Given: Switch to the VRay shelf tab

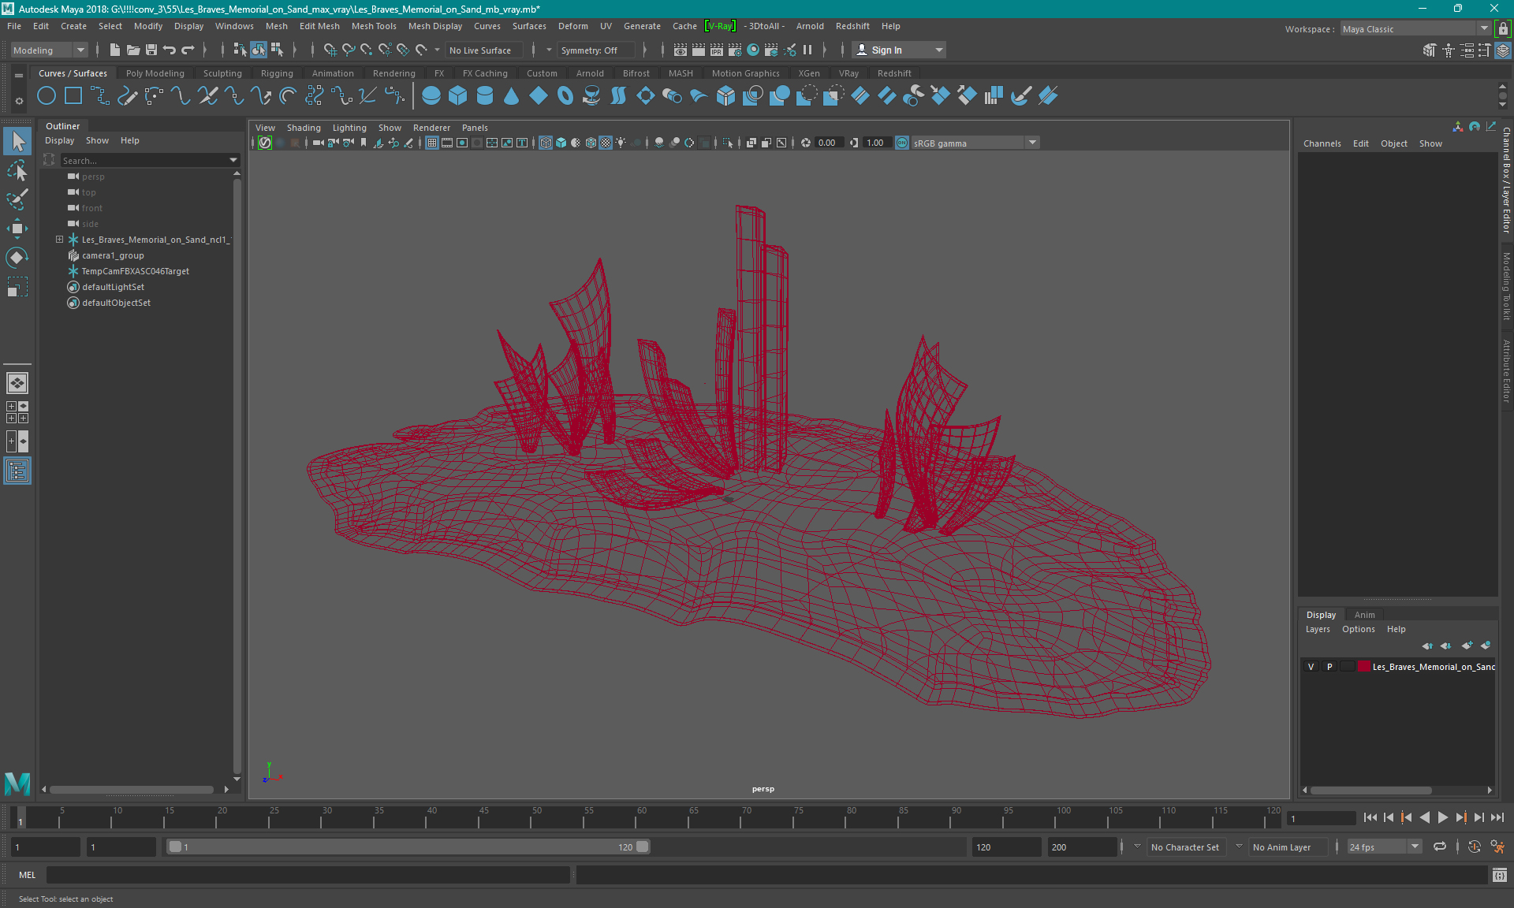Looking at the screenshot, I should click(x=848, y=73).
